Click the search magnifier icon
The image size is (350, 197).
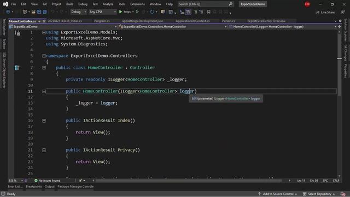coord(230,4)
